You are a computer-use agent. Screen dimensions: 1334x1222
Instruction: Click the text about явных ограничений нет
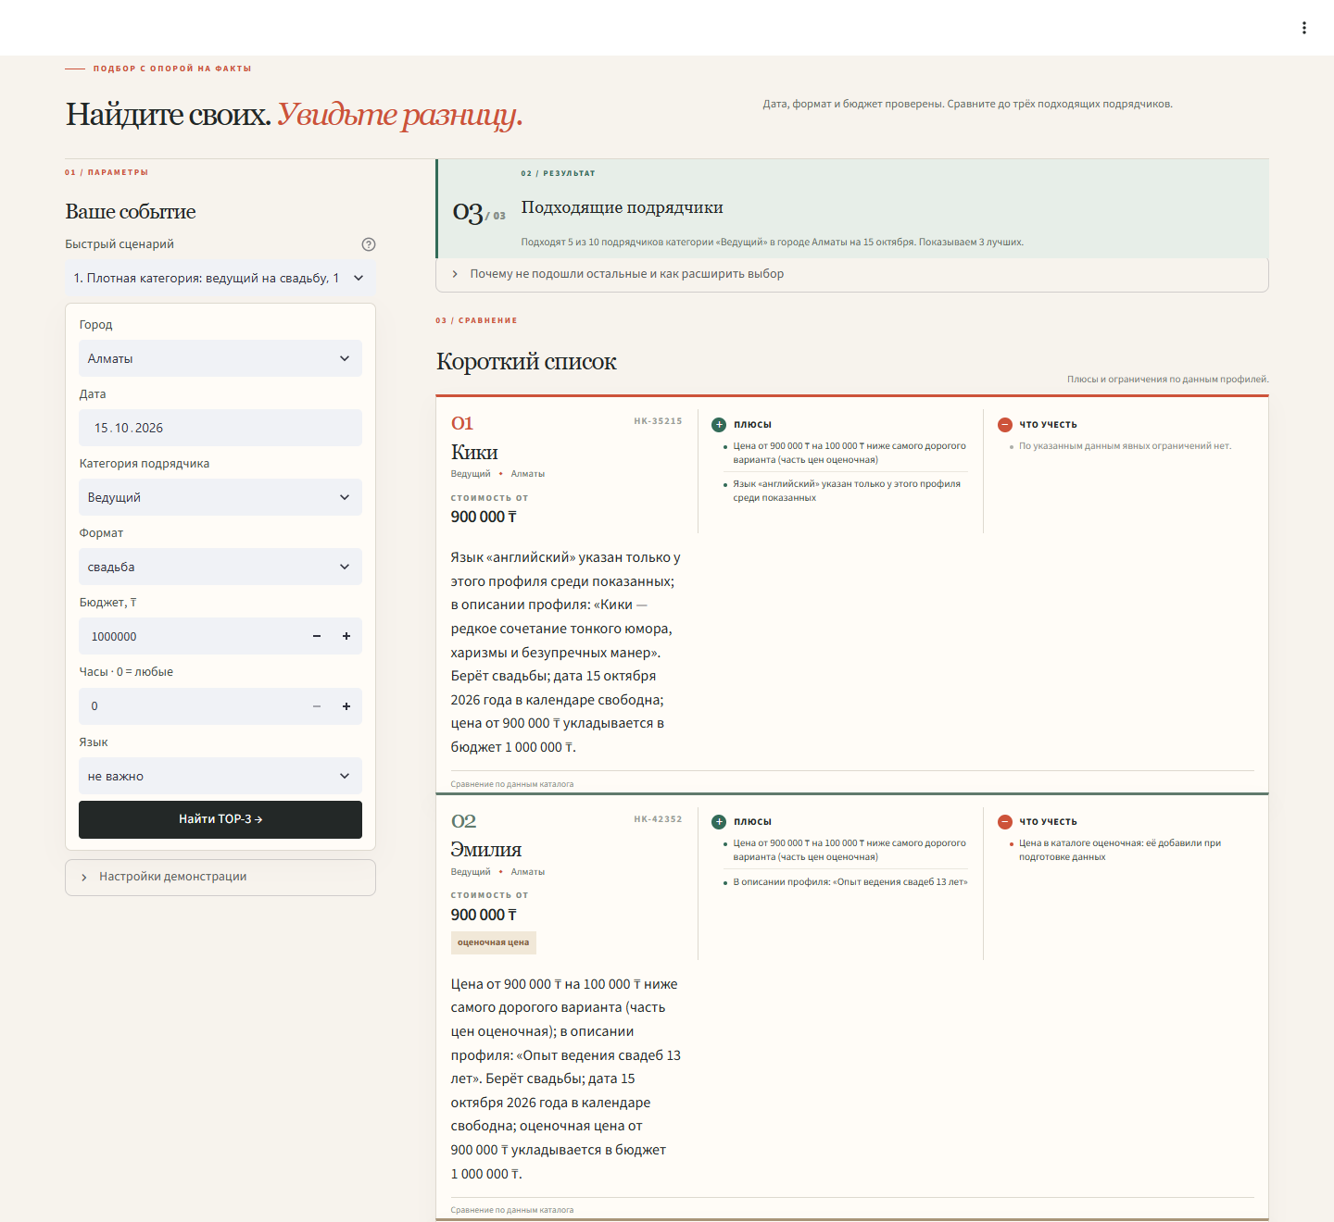point(1125,446)
